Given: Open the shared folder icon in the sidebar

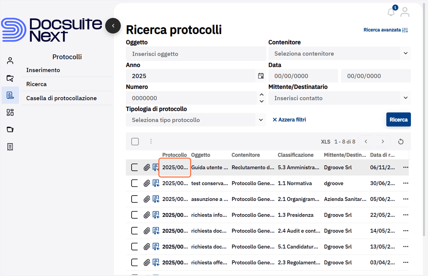Looking at the screenshot, I should (10, 78).
